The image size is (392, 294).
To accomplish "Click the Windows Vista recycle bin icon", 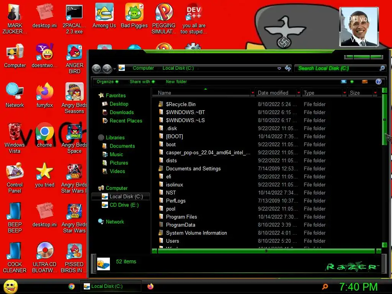I will point(15,138).
